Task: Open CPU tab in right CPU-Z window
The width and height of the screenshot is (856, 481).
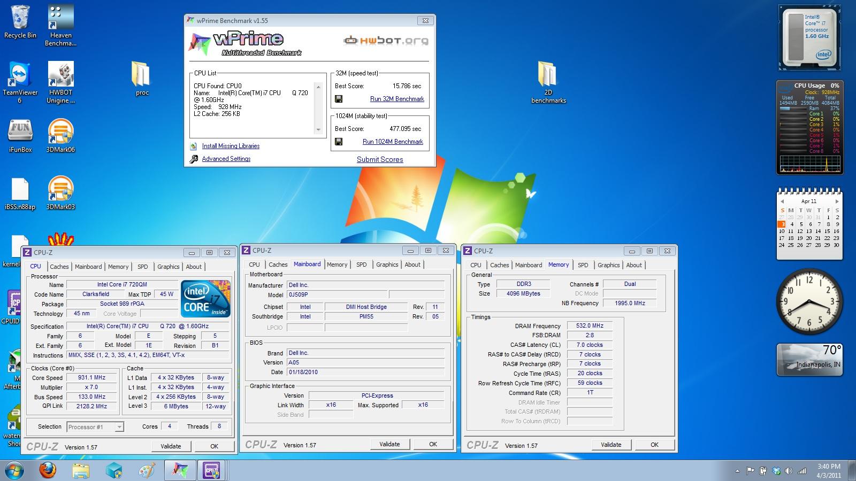Action: [476, 265]
